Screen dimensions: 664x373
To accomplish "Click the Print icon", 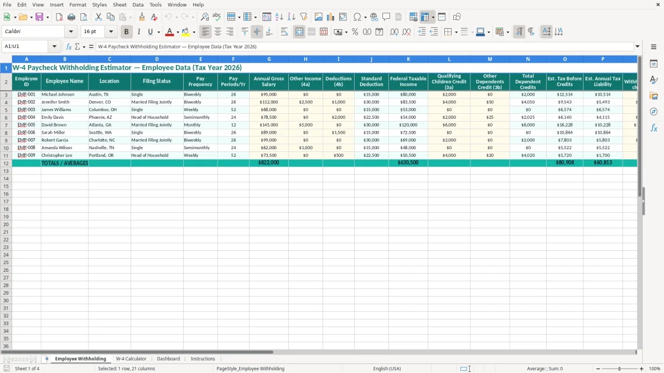I will tap(71, 17).
